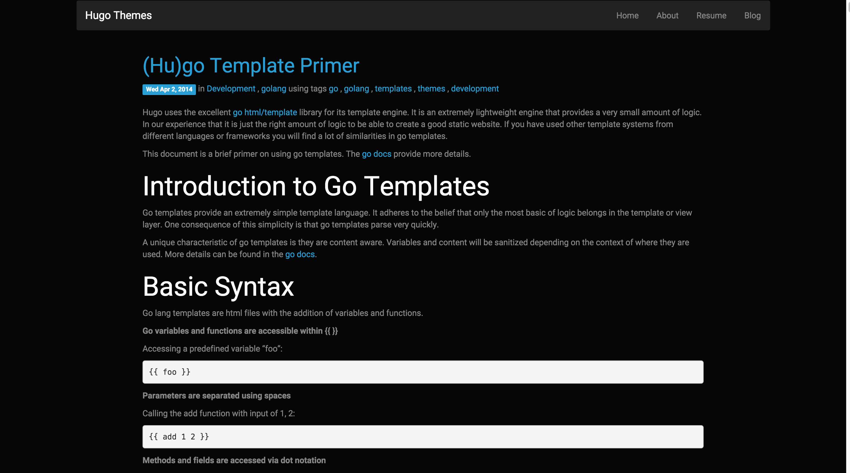Viewport: 850px width, 473px height.
Task: Click the development tag link
Action: (x=474, y=89)
